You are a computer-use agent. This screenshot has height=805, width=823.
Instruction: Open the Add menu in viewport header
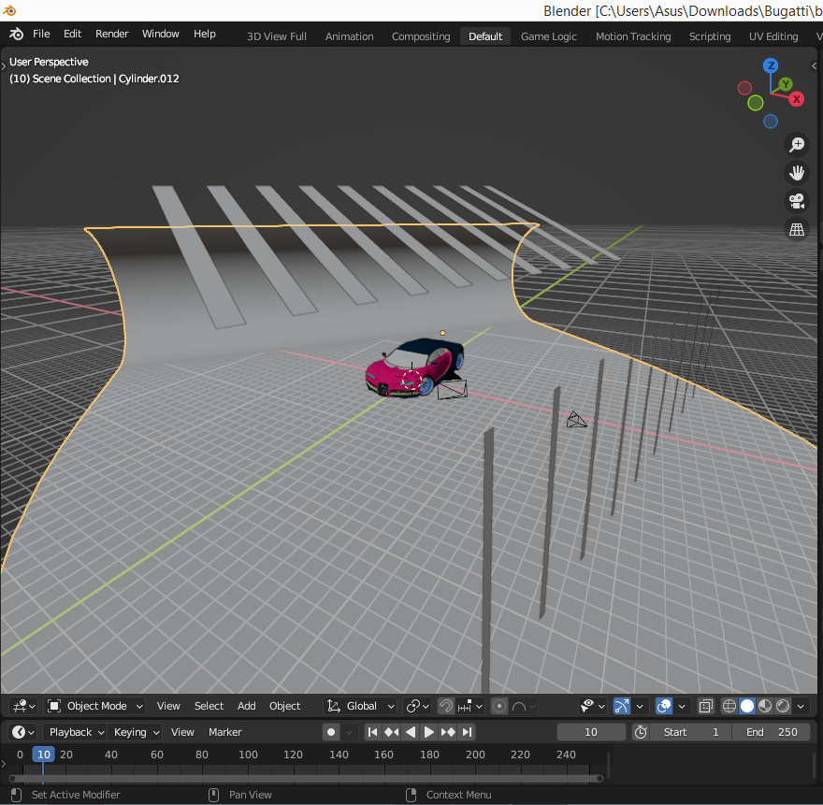click(x=246, y=706)
